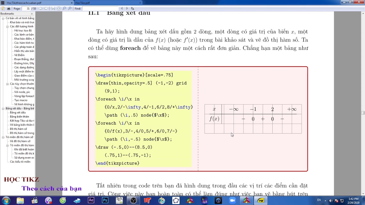Open the clock showing 1:42 PM
Viewport: 365px width, 205px height.
click(353, 200)
